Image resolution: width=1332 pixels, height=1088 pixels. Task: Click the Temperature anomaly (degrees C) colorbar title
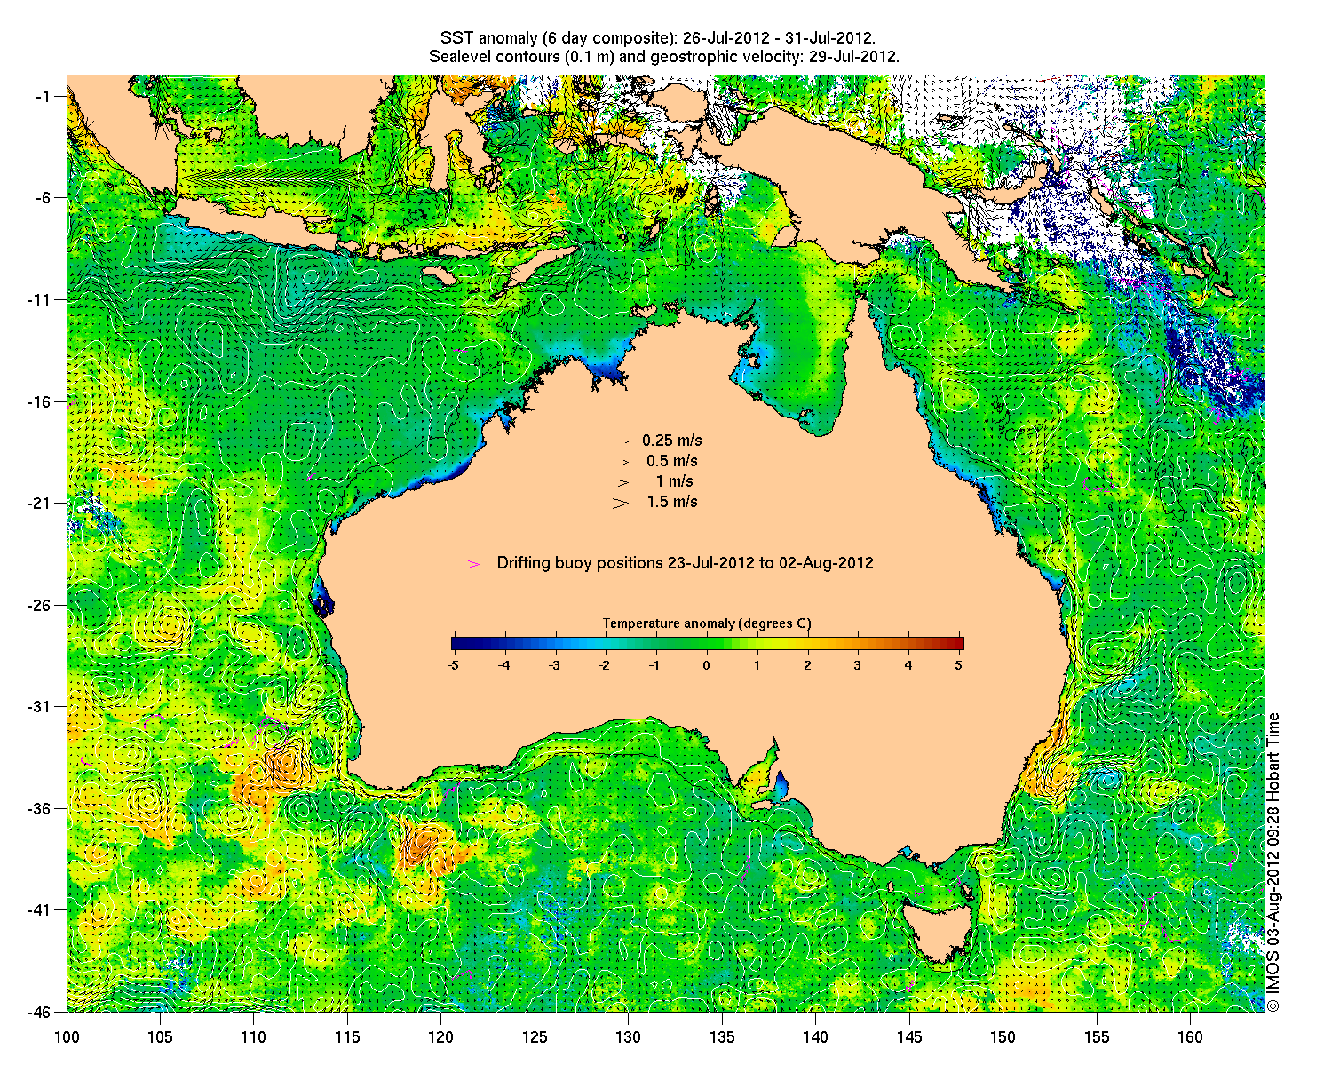point(707,623)
